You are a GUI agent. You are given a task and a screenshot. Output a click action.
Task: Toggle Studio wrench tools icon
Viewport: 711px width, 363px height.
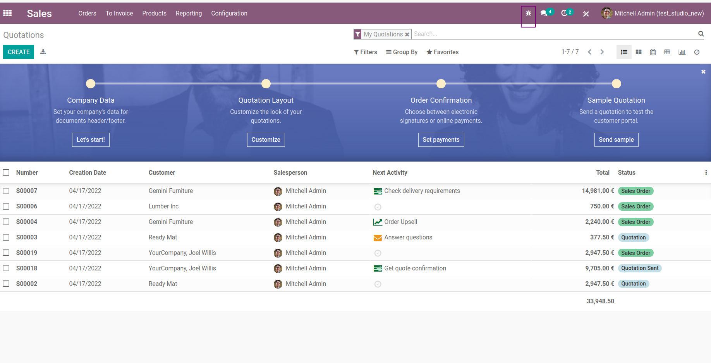click(586, 14)
